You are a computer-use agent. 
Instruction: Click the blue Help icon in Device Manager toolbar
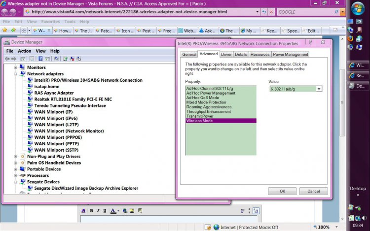click(40, 59)
